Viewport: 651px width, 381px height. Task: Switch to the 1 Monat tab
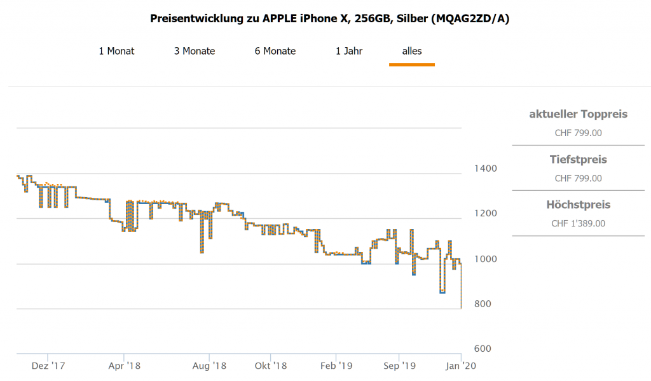pos(116,51)
